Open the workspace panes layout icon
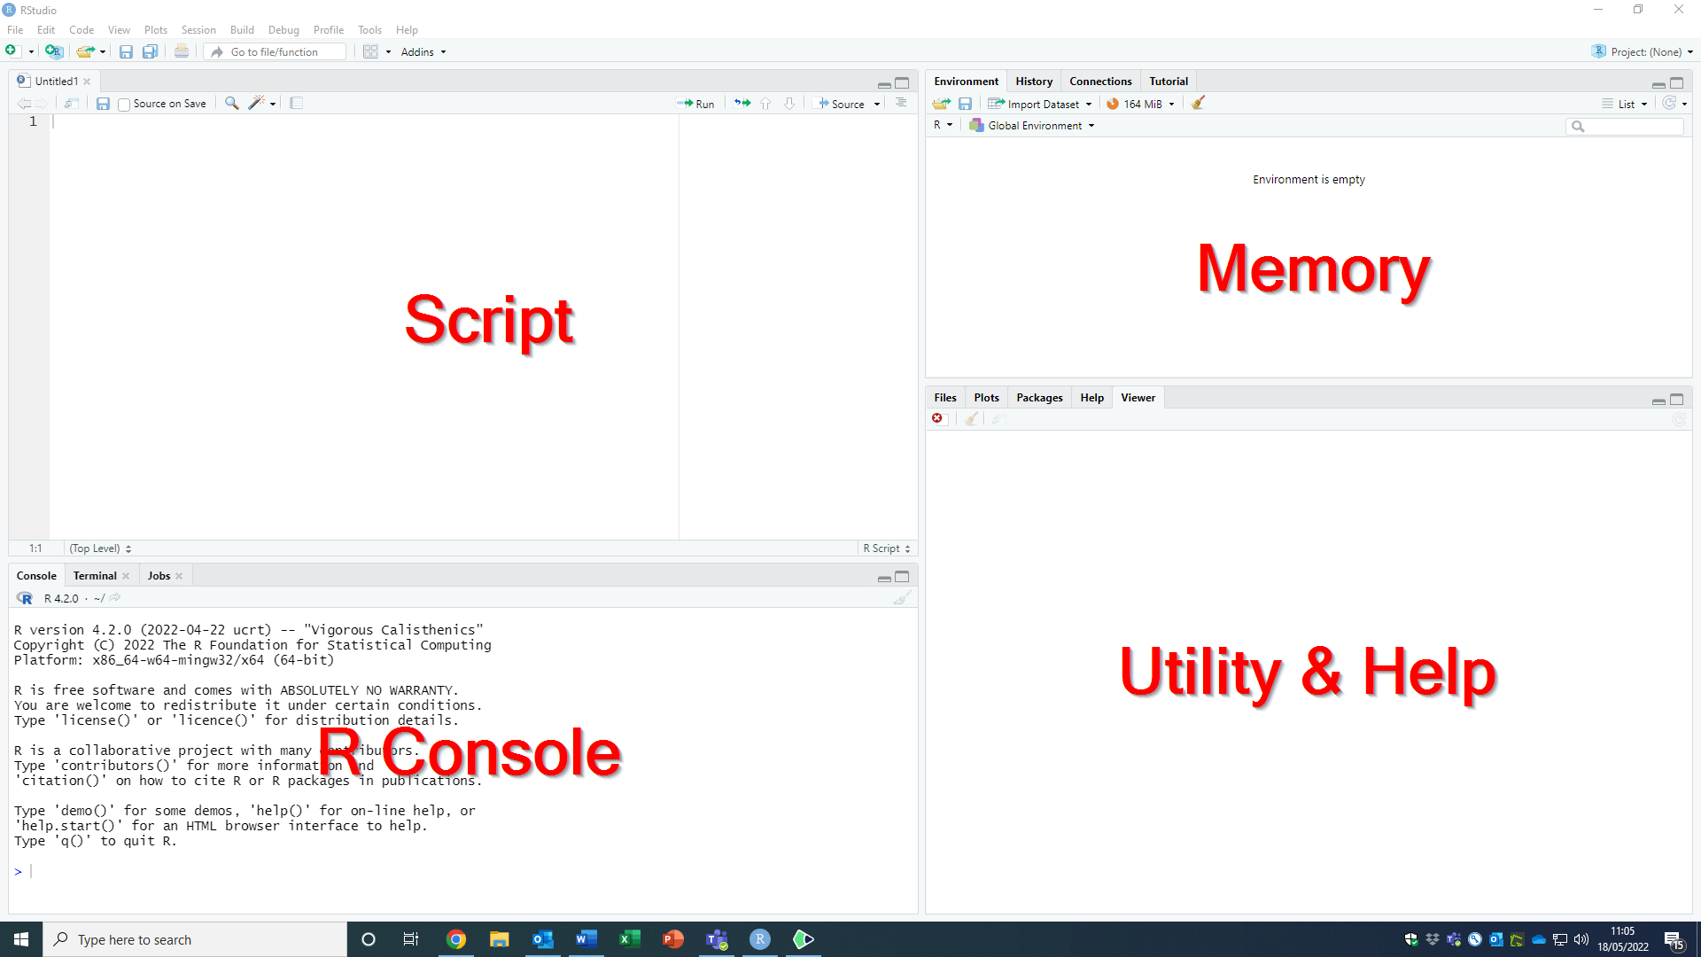Screen dimensions: 1701x957 pyautogui.click(x=370, y=51)
